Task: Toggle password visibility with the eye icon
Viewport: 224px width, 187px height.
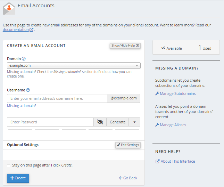Action: pos(100,122)
